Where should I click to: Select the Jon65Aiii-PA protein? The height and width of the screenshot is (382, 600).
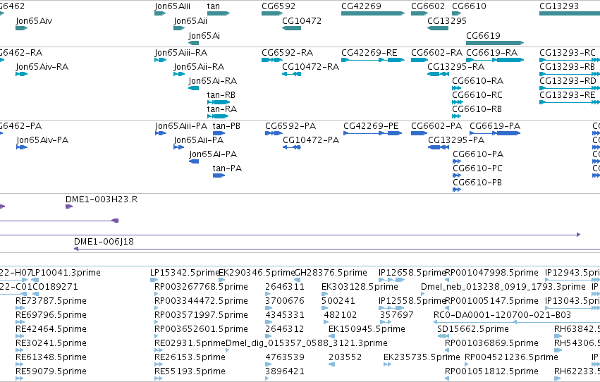pyautogui.click(x=161, y=133)
